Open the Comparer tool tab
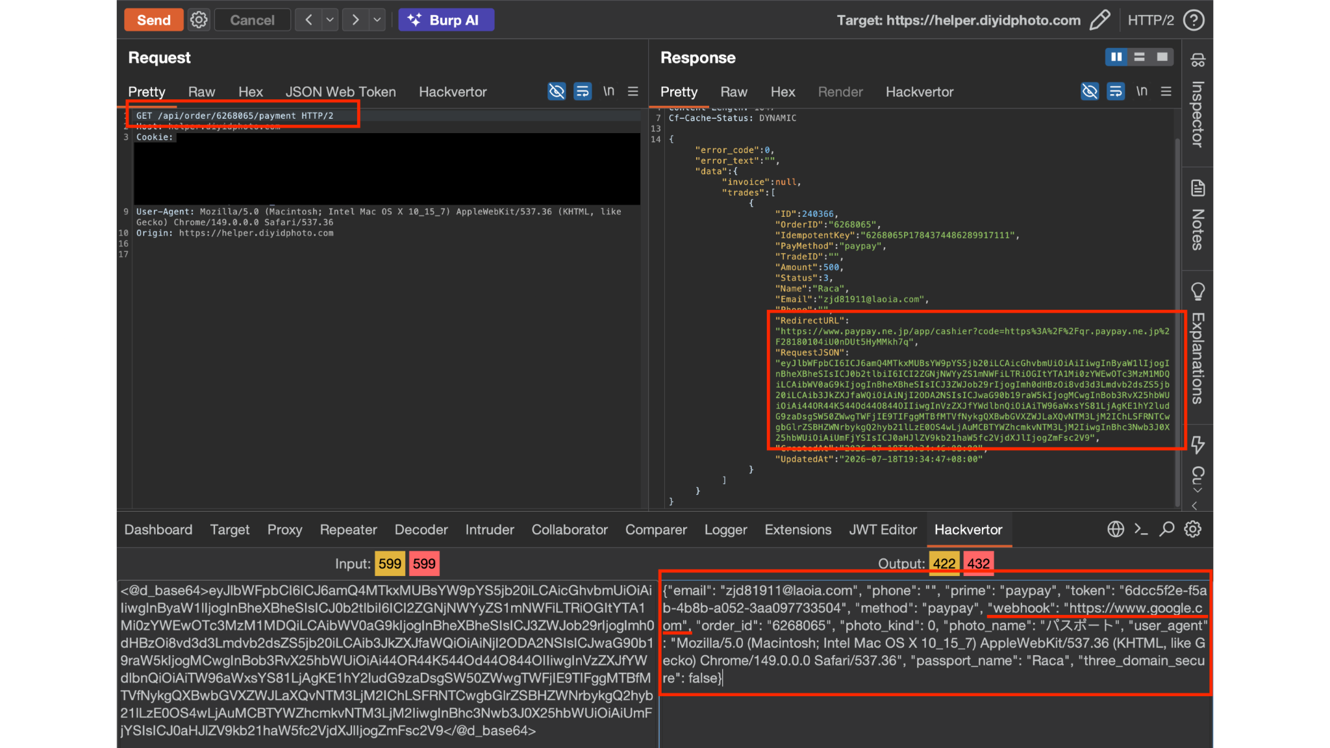This screenshot has height=748, width=1330. click(656, 530)
